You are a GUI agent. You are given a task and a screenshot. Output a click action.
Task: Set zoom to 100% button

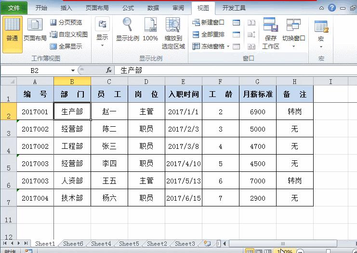[x=150, y=29]
